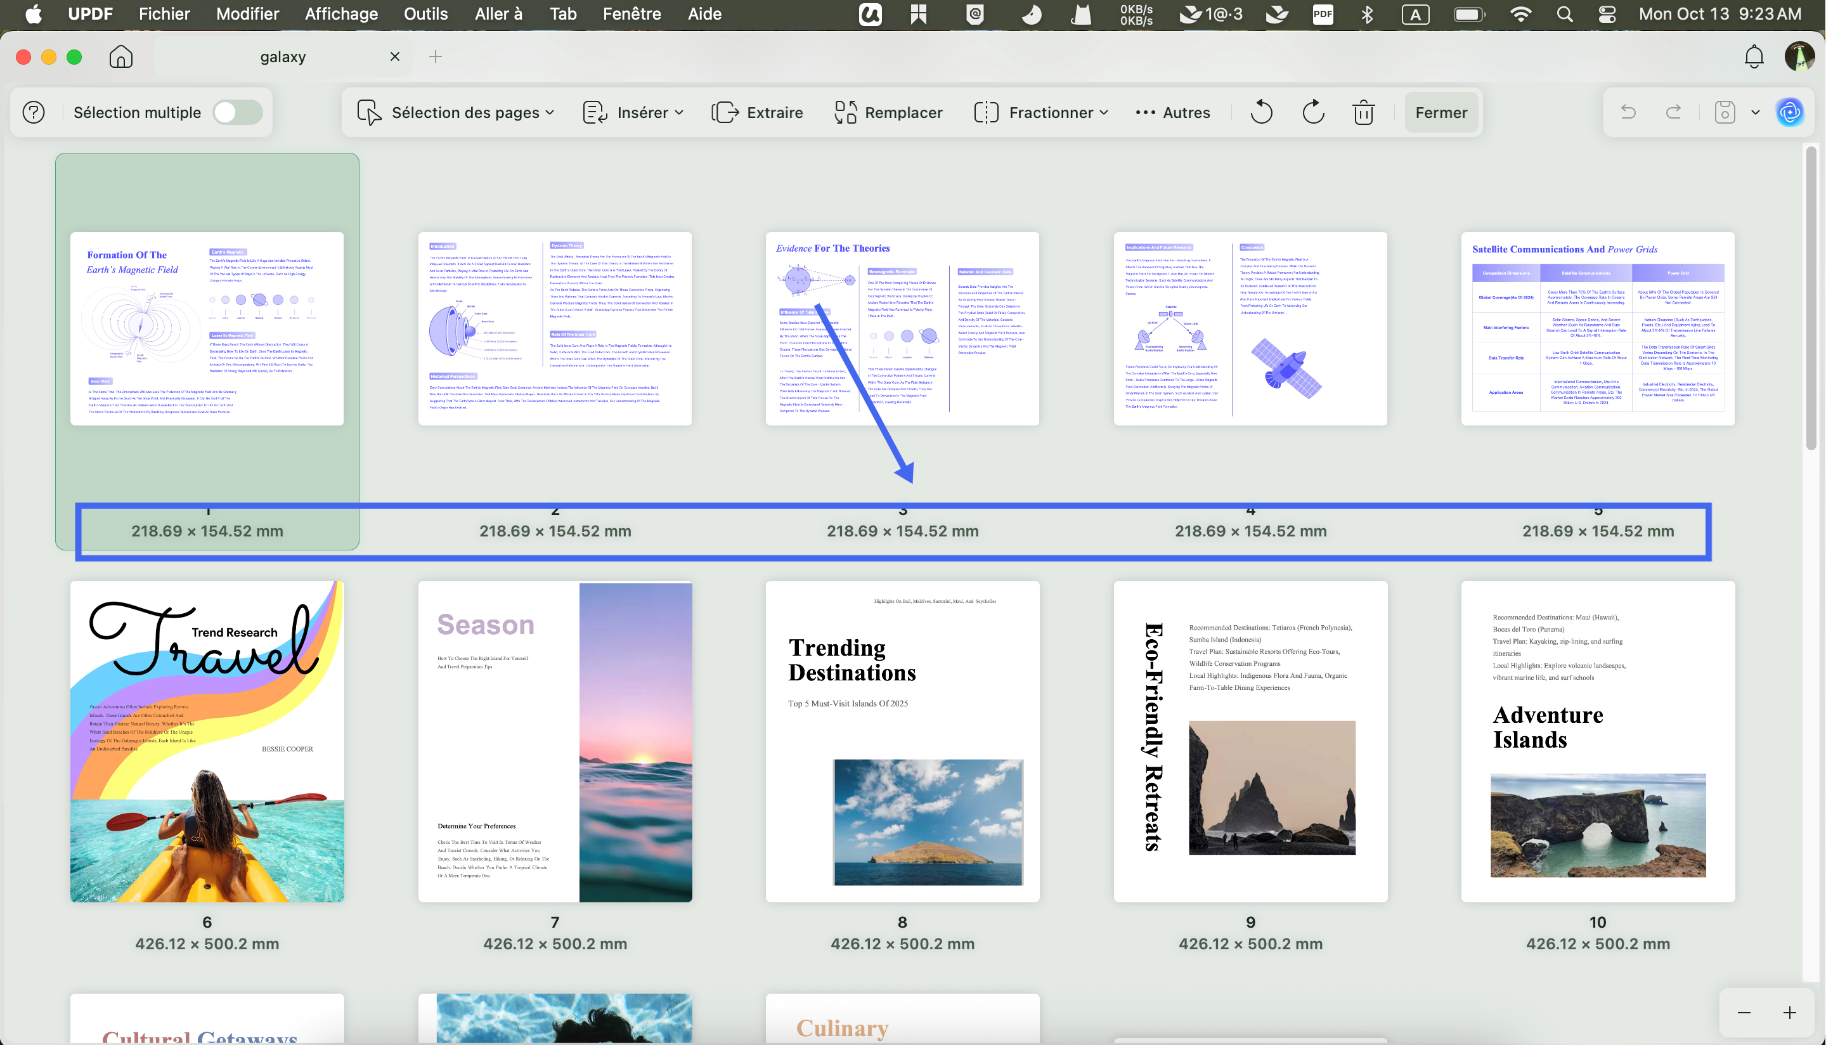This screenshot has width=1826, height=1045.
Task: Select the Trending Destinations page 8 thumbnail
Action: pyautogui.click(x=902, y=741)
